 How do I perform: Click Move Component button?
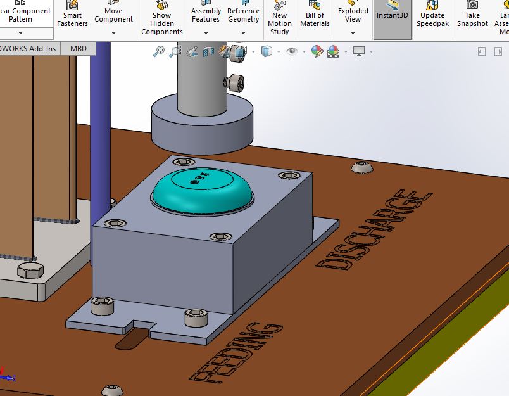[x=113, y=12]
